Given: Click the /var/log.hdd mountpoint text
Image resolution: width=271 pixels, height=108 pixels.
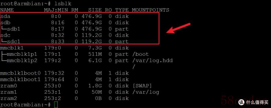Looking at the screenshot, I should 153,61.
